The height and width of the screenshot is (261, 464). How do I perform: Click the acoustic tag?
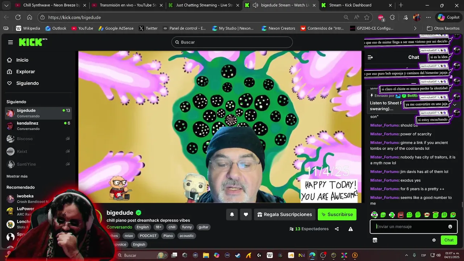coord(187,236)
